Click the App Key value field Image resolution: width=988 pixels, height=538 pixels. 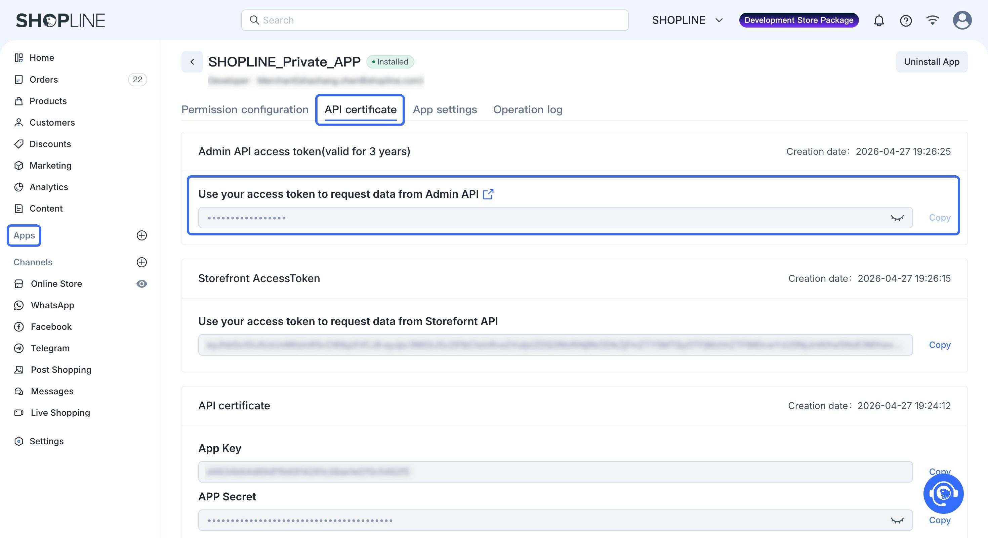555,472
